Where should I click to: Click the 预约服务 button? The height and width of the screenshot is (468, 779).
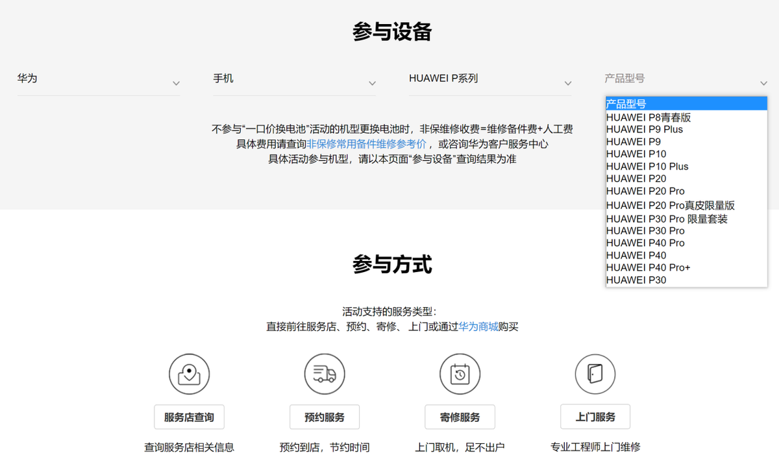pyautogui.click(x=325, y=417)
